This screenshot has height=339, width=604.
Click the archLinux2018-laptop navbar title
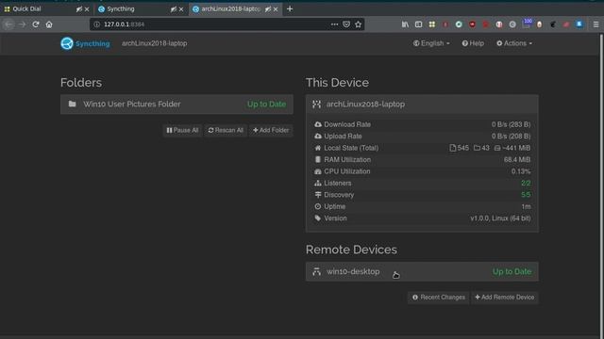coord(155,43)
